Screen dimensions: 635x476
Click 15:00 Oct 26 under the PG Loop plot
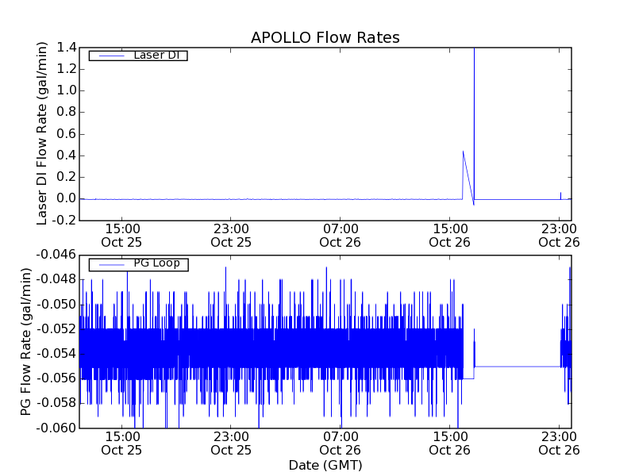(x=449, y=443)
